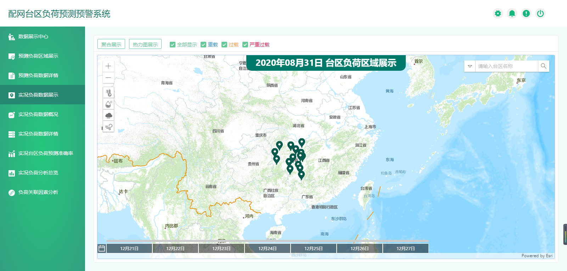
Task: Click the search magnifier icon on map
Action: click(x=544, y=66)
